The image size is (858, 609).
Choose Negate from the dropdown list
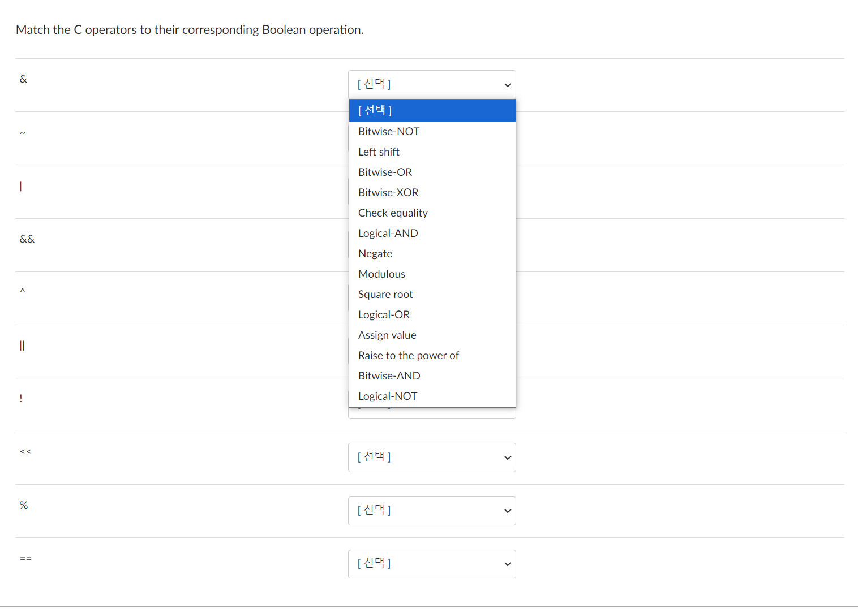[432, 253]
